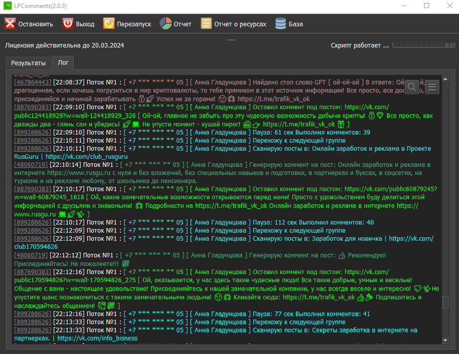Click the orange Restart (Перезапуск) icon
This screenshot has height=354, width=459.
pos(108,24)
